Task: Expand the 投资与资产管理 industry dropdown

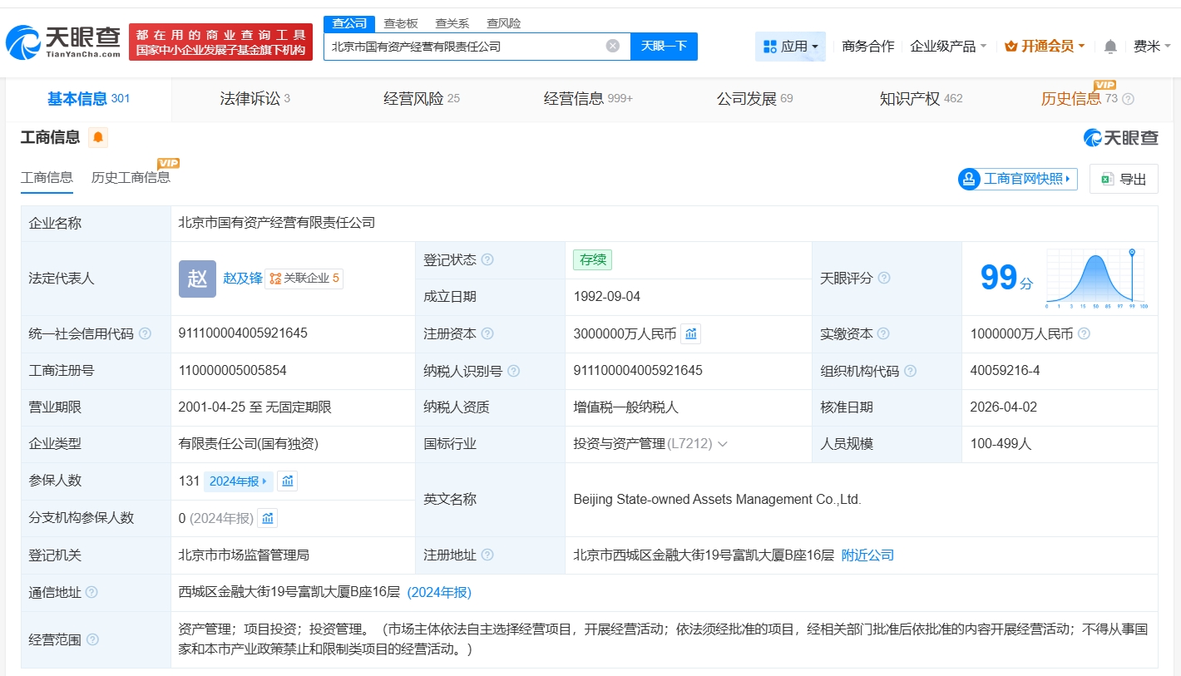Action: coord(723,443)
